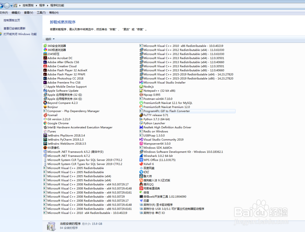Select Apple Software Update entry
This screenshot has height=232, width=305.
coord(61,91)
